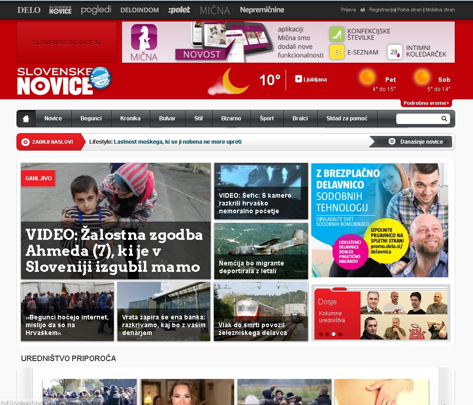Open the Slovenske Novice logo
The width and height of the screenshot is (473, 405).
pyautogui.click(x=56, y=81)
